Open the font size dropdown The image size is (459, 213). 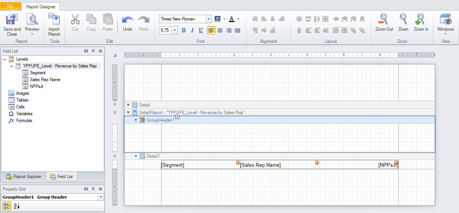pyautogui.click(x=175, y=30)
